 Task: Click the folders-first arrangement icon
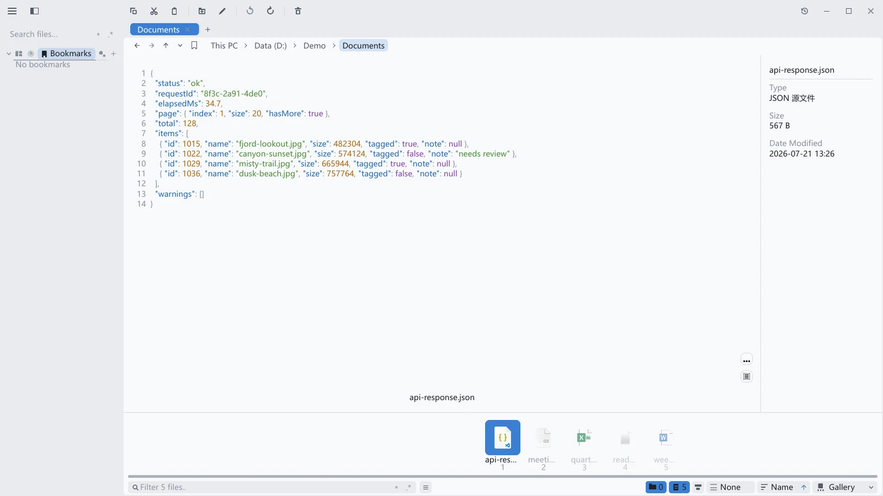pyautogui.click(x=698, y=487)
